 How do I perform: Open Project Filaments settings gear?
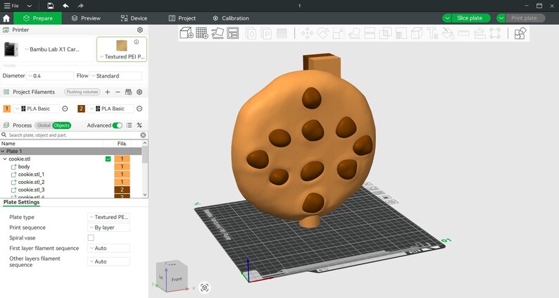pos(139,92)
